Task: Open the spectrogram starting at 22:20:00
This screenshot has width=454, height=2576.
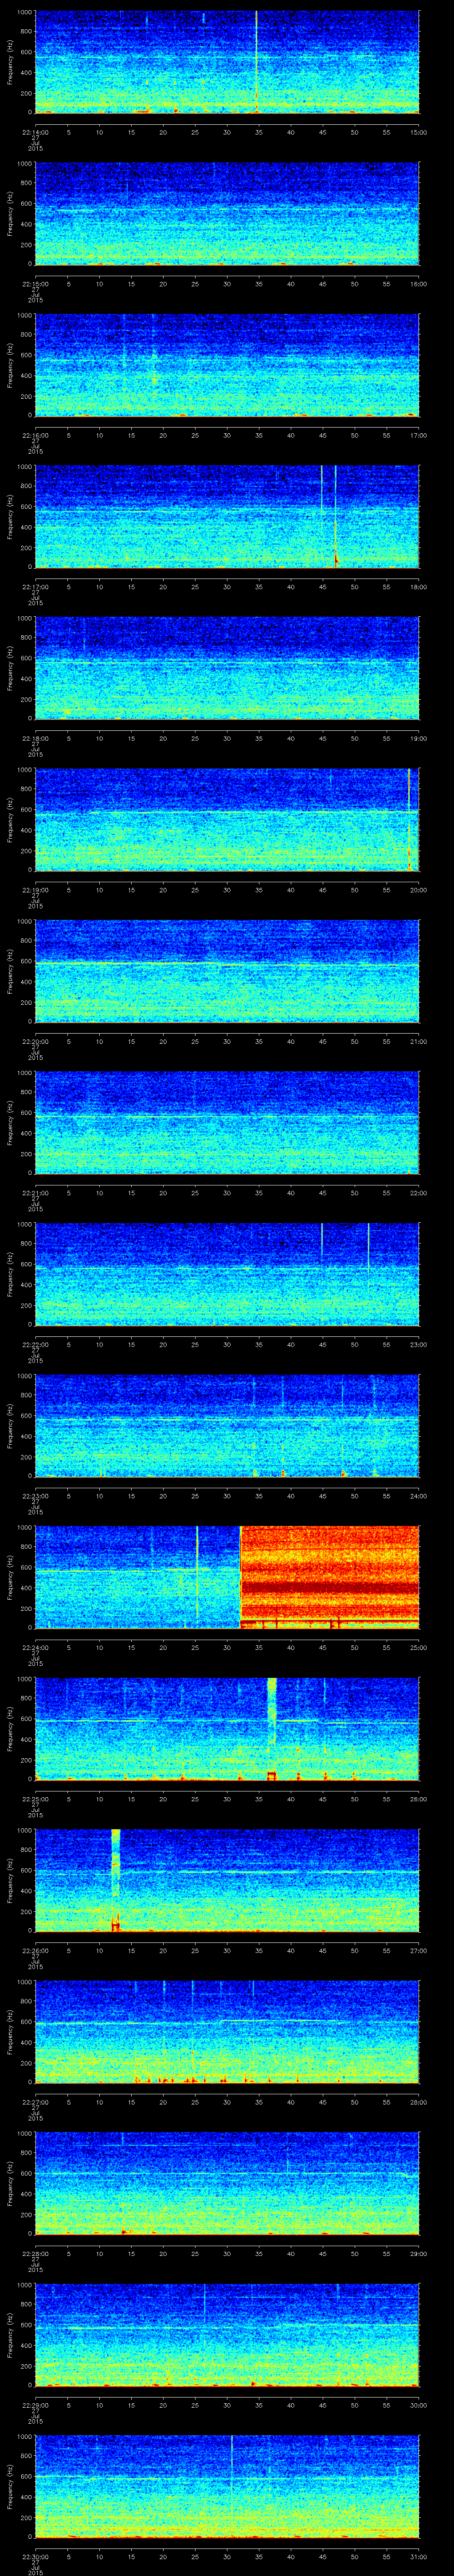Action: coord(227,971)
